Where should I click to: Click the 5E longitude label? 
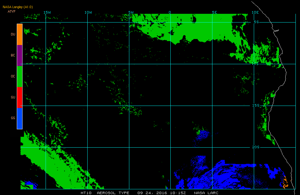(x=215, y=12)
